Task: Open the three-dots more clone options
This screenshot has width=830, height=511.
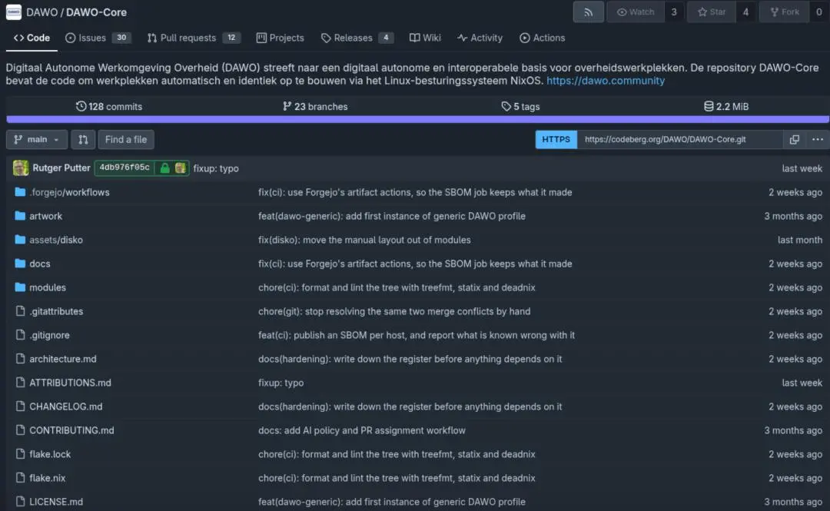Action: [x=817, y=139]
